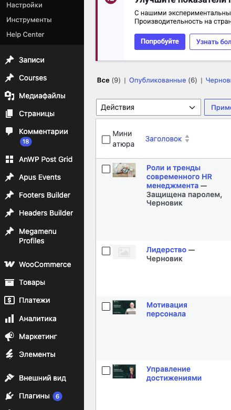This screenshot has height=410, width=231.
Task: Click the Миниатюра column header text
Action: (x=123, y=139)
